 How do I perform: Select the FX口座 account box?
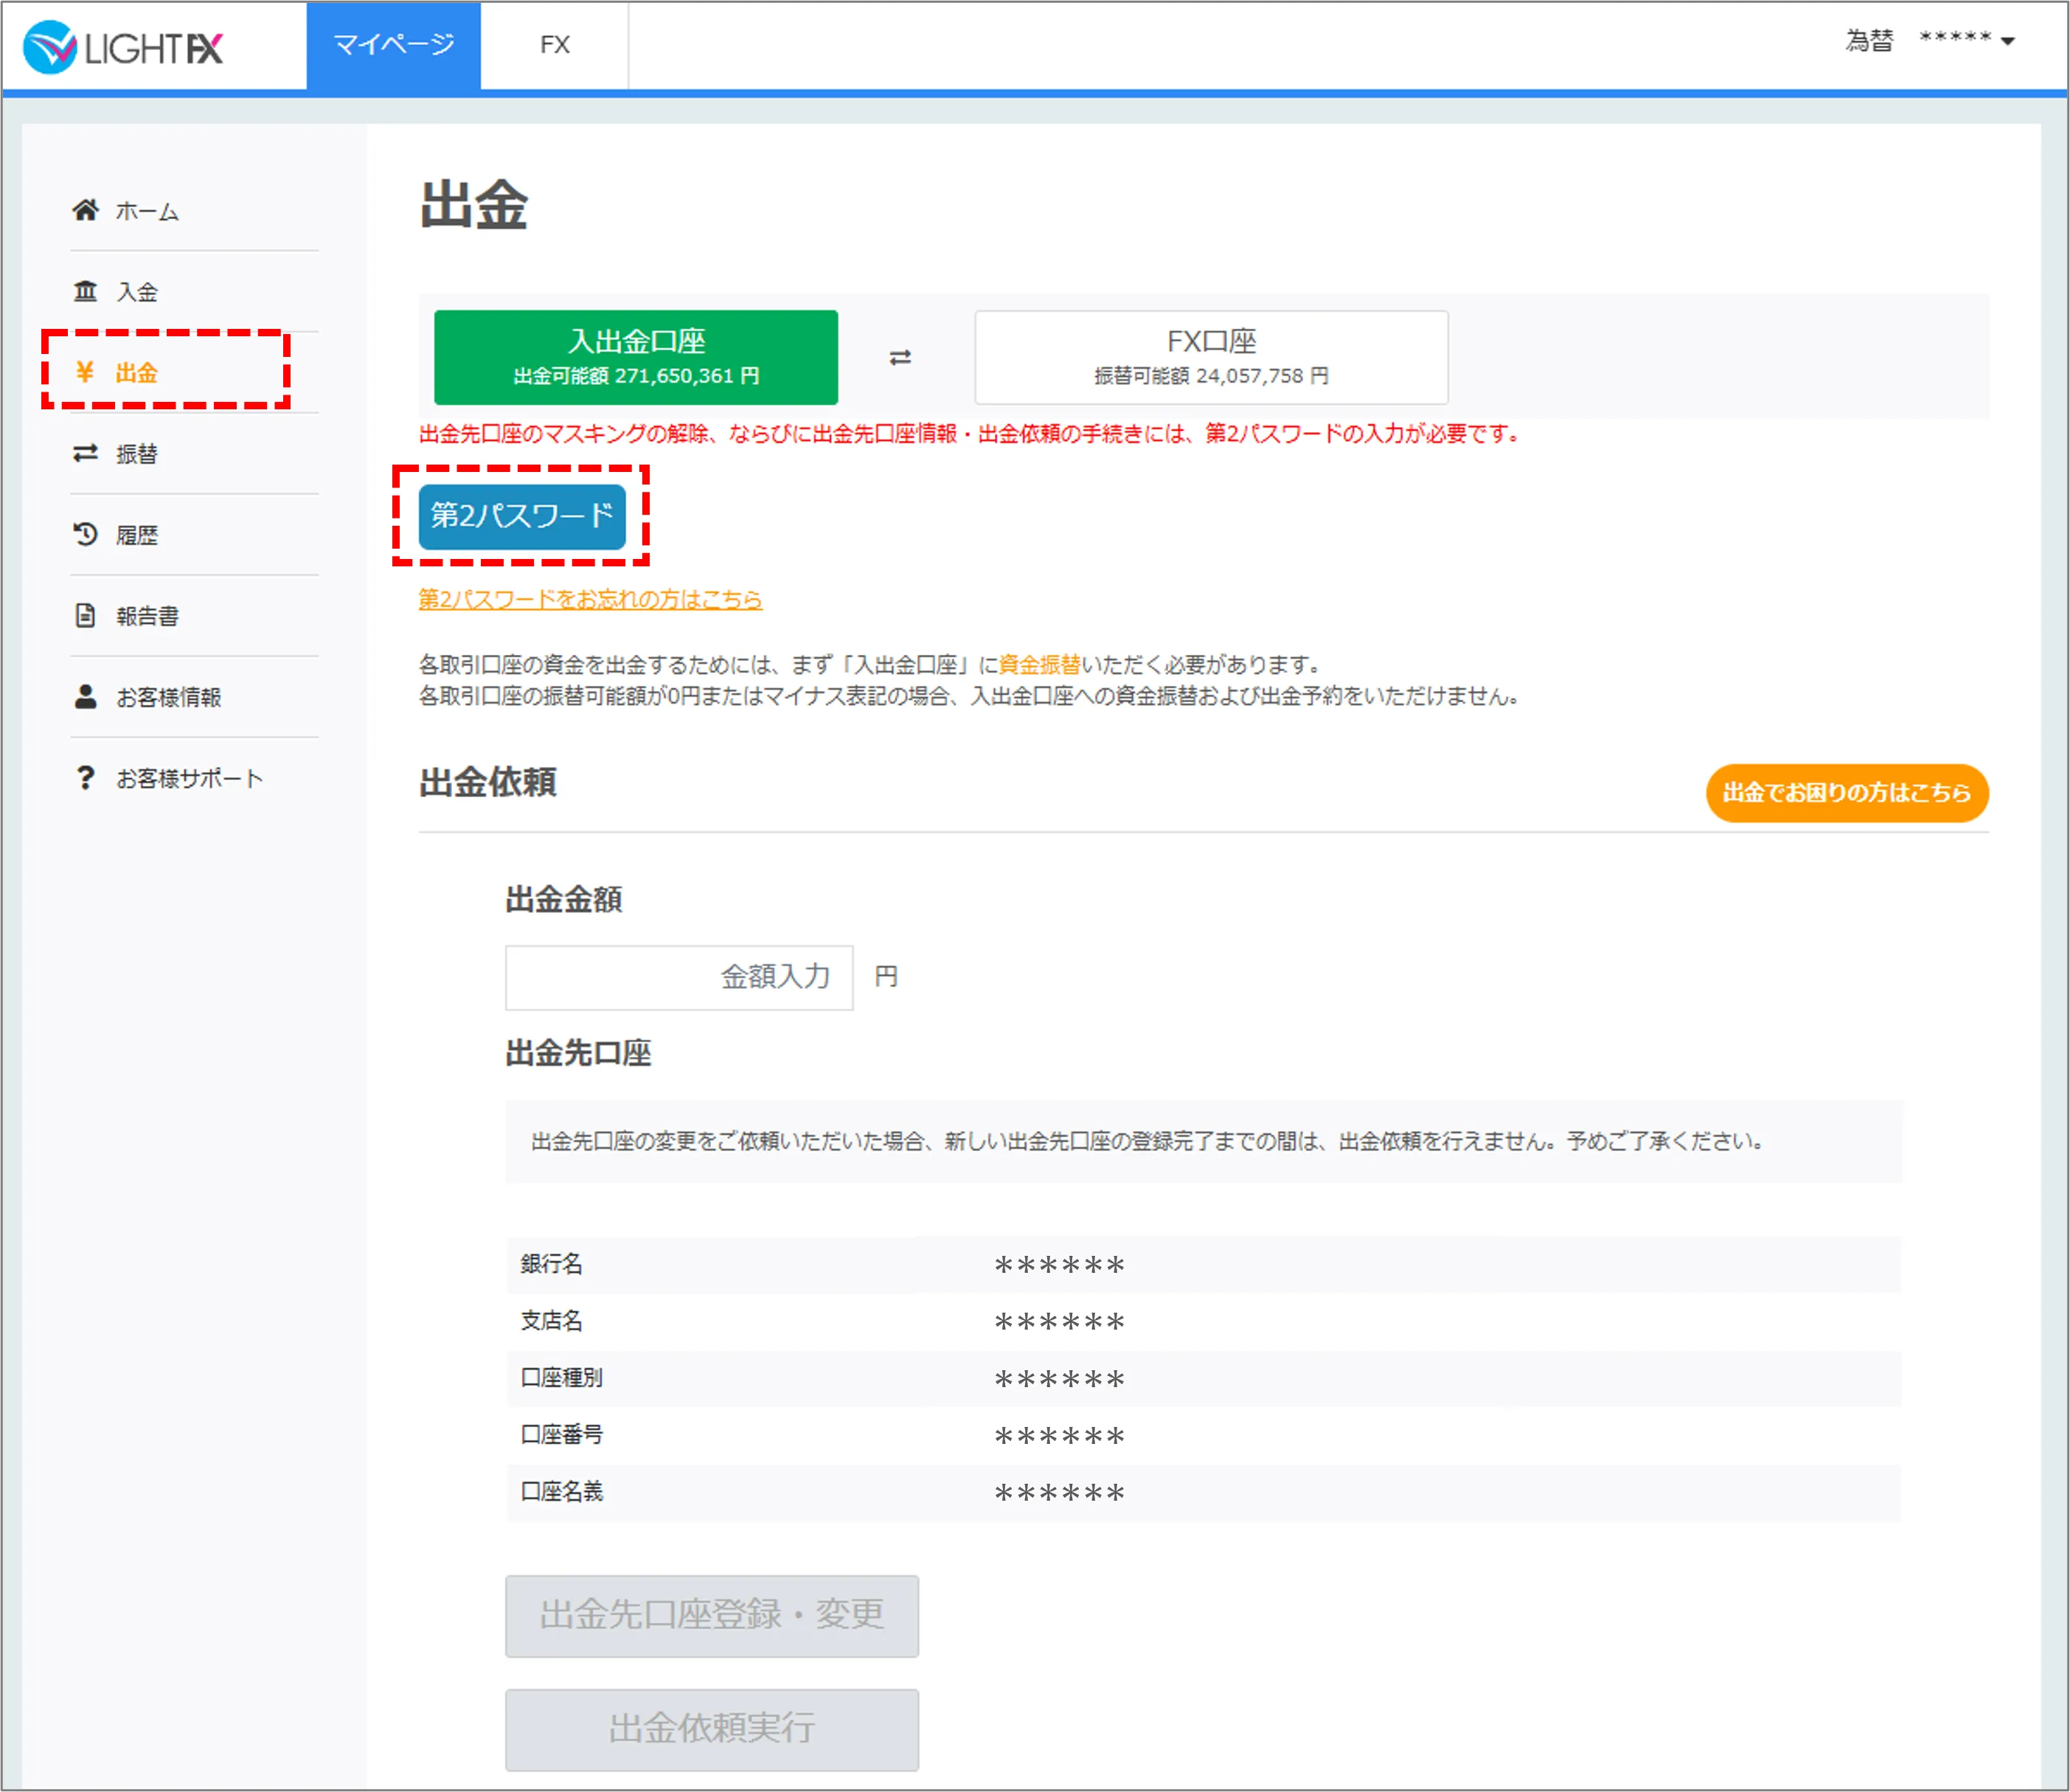(x=1211, y=357)
